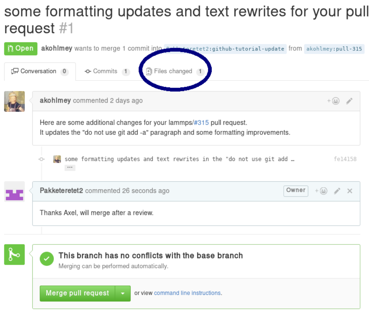Expand commit message ellipsis button

pos(70,167)
